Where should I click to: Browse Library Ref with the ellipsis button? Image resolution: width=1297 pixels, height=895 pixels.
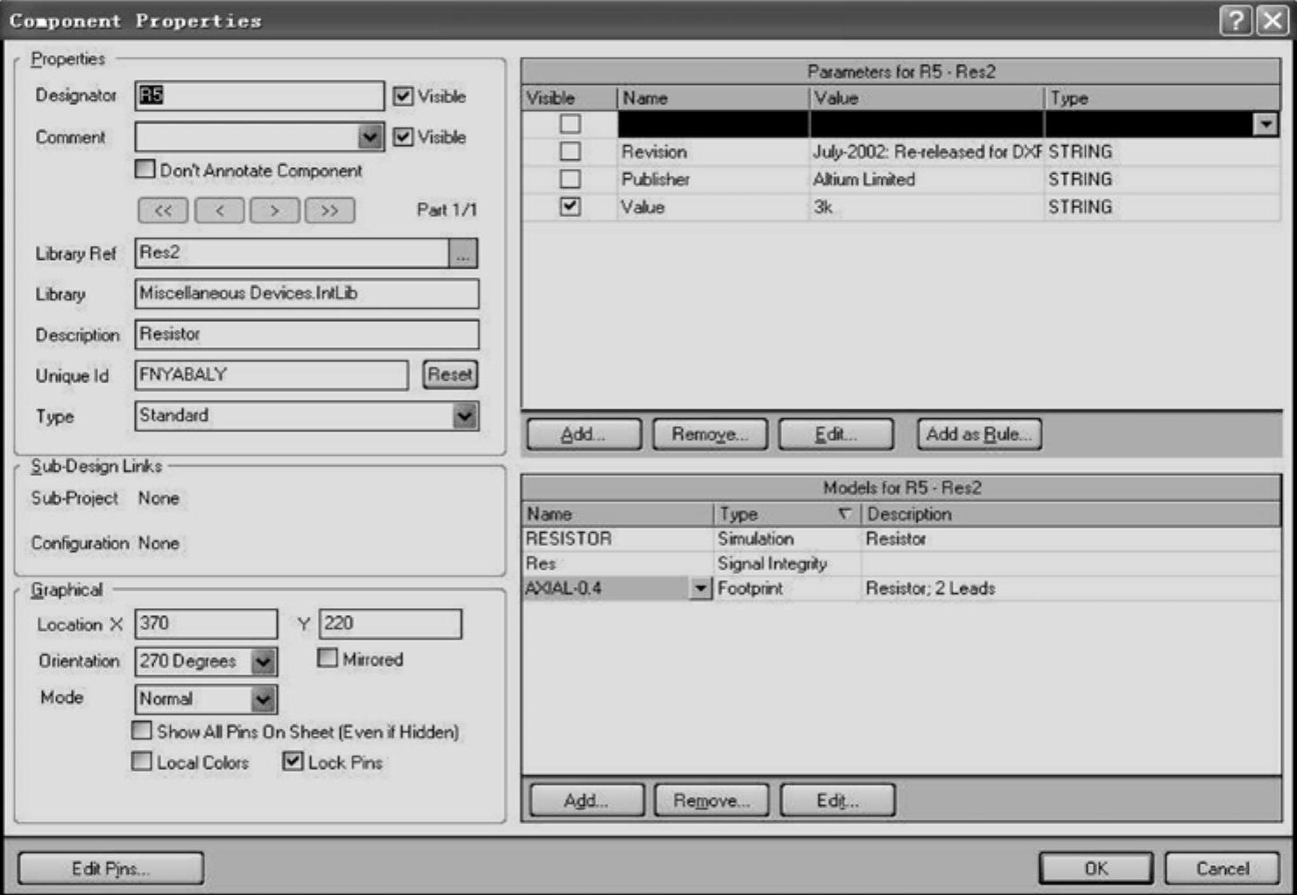[x=463, y=254]
